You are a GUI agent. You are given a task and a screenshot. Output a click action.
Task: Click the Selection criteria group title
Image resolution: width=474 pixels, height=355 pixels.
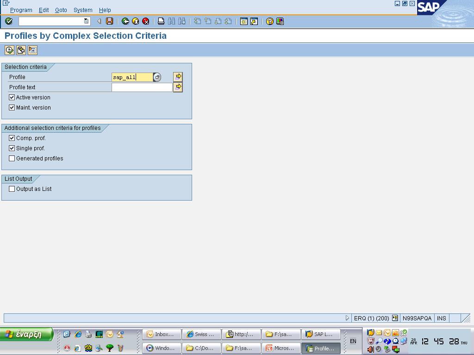point(25,67)
